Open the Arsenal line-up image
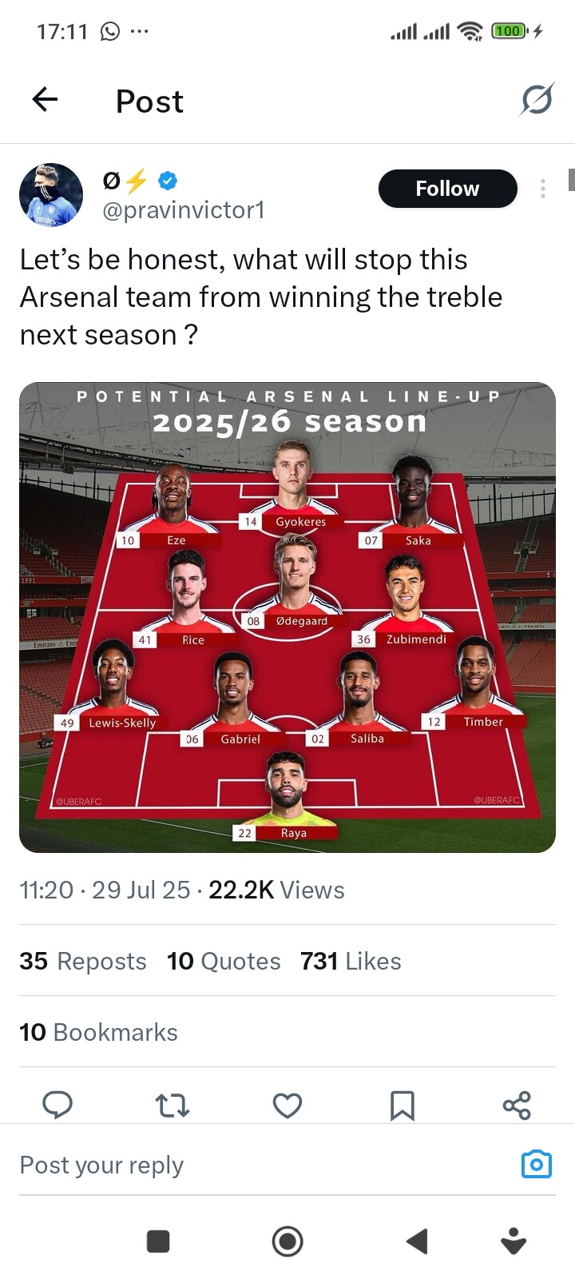Screen dimensions: 575x1279 287,617
